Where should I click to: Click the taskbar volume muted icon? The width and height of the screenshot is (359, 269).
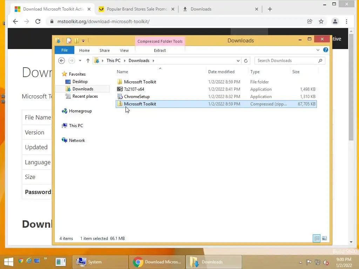(x=326, y=262)
